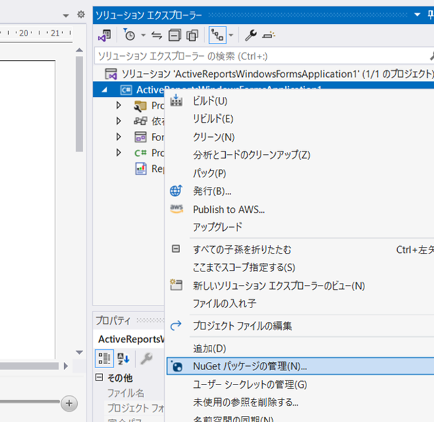The width and height of the screenshot is (434, 422).
Task: Click the designer settings gear icon
Action: point(81,14)
